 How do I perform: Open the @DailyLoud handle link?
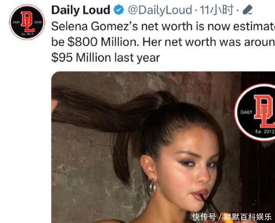point(160,10)
